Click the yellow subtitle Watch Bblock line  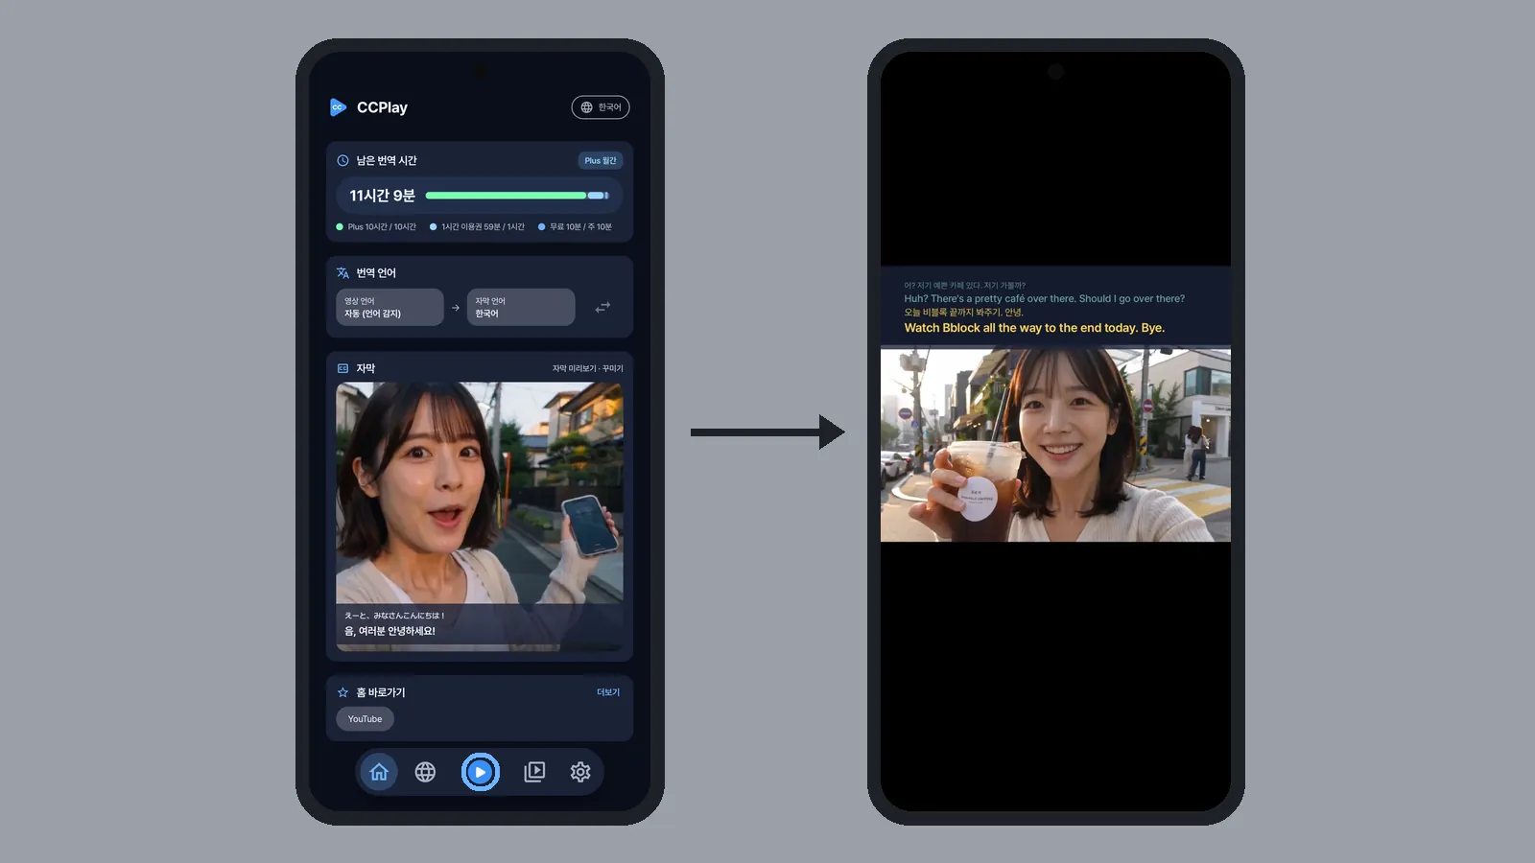1034,328
